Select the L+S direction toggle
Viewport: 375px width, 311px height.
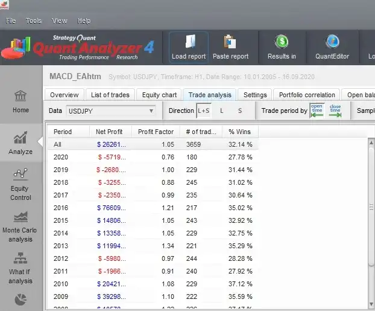204,111
